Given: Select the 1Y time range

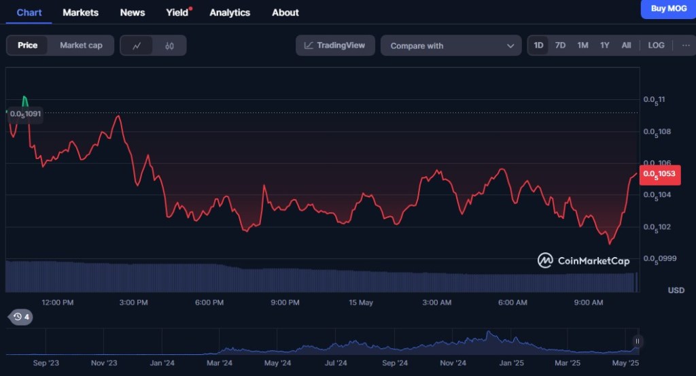Looking at the screenshot, I should point(604,46).
